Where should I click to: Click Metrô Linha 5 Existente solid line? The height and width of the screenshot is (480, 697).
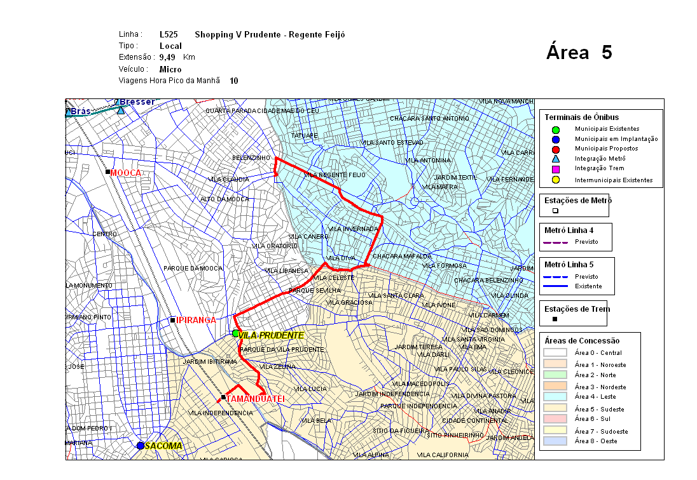pyautogui.click(x=556, y=286)
